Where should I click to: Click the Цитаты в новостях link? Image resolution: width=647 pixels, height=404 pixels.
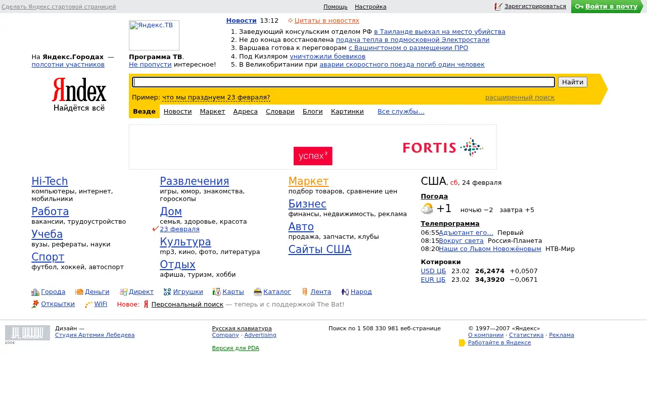point(327,21)
